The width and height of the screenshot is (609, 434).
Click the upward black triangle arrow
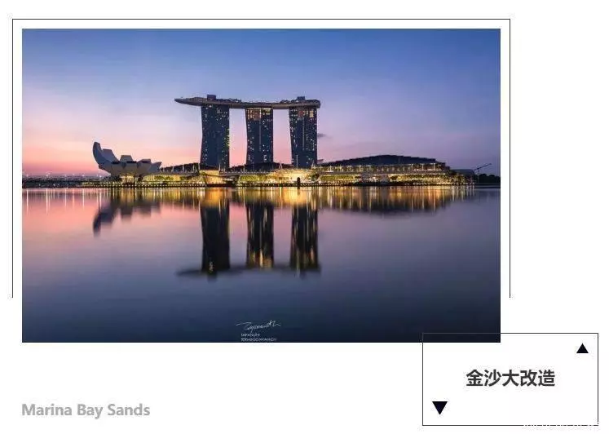pyautogui.click(x=582, y=348)
